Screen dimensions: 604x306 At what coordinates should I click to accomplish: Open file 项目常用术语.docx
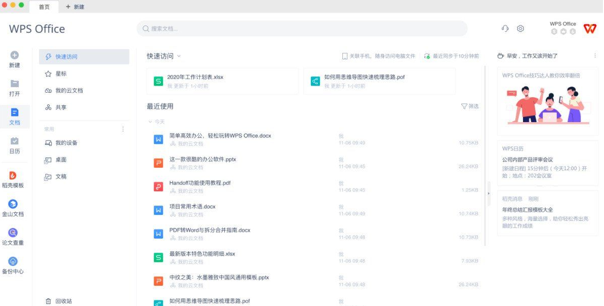192,207
